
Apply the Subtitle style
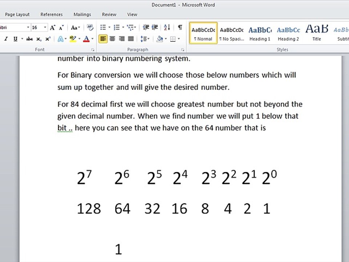point(341,33)
